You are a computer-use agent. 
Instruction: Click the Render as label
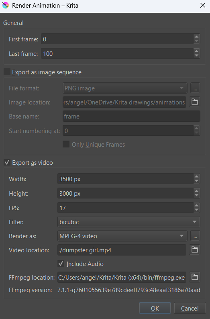click(x=22, y=236)
